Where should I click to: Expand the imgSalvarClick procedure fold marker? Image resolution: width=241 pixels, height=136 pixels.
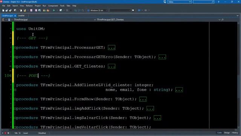coord(15,118)
